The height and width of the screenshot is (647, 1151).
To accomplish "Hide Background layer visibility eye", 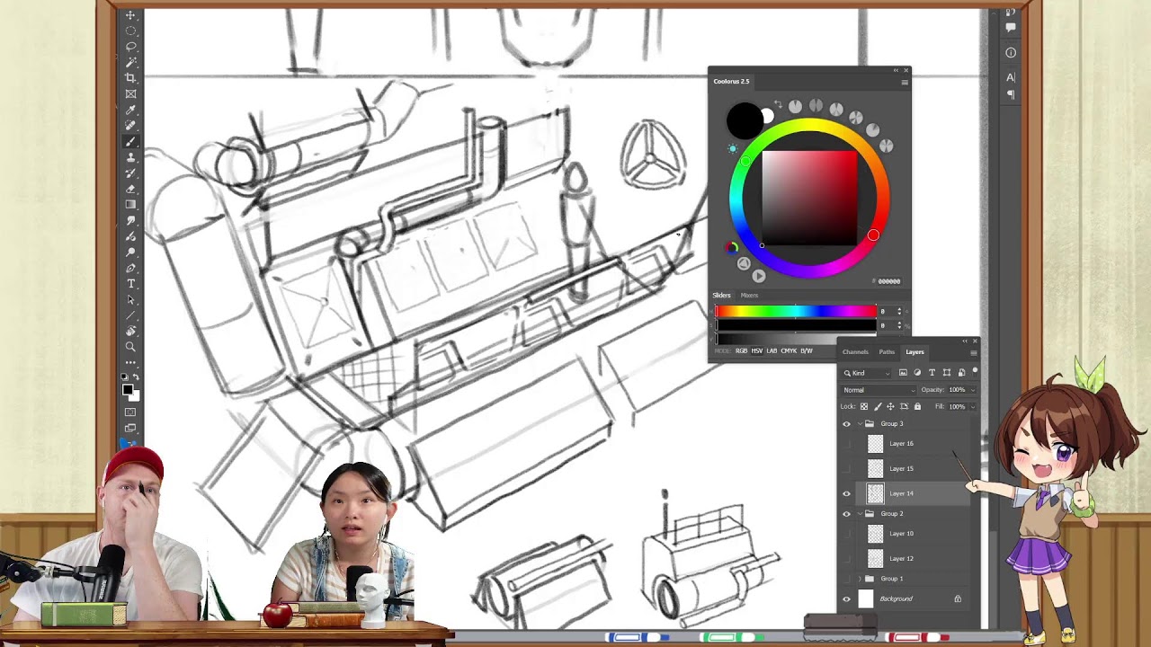I will 846,598.
